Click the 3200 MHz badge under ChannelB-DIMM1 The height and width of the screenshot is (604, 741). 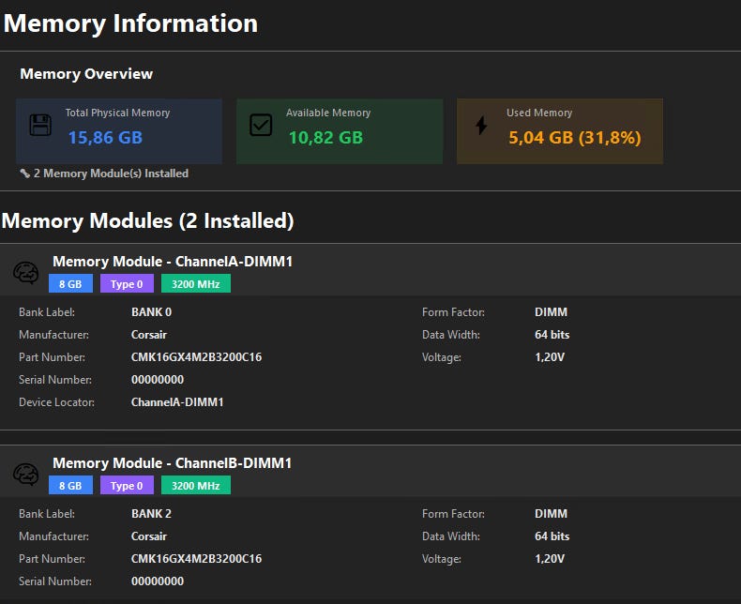[195, 486]
